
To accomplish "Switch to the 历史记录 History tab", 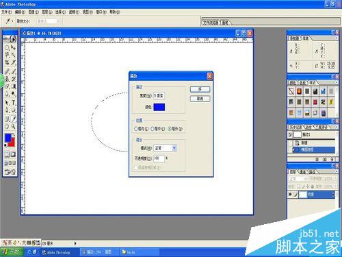I will pos(296,127).
